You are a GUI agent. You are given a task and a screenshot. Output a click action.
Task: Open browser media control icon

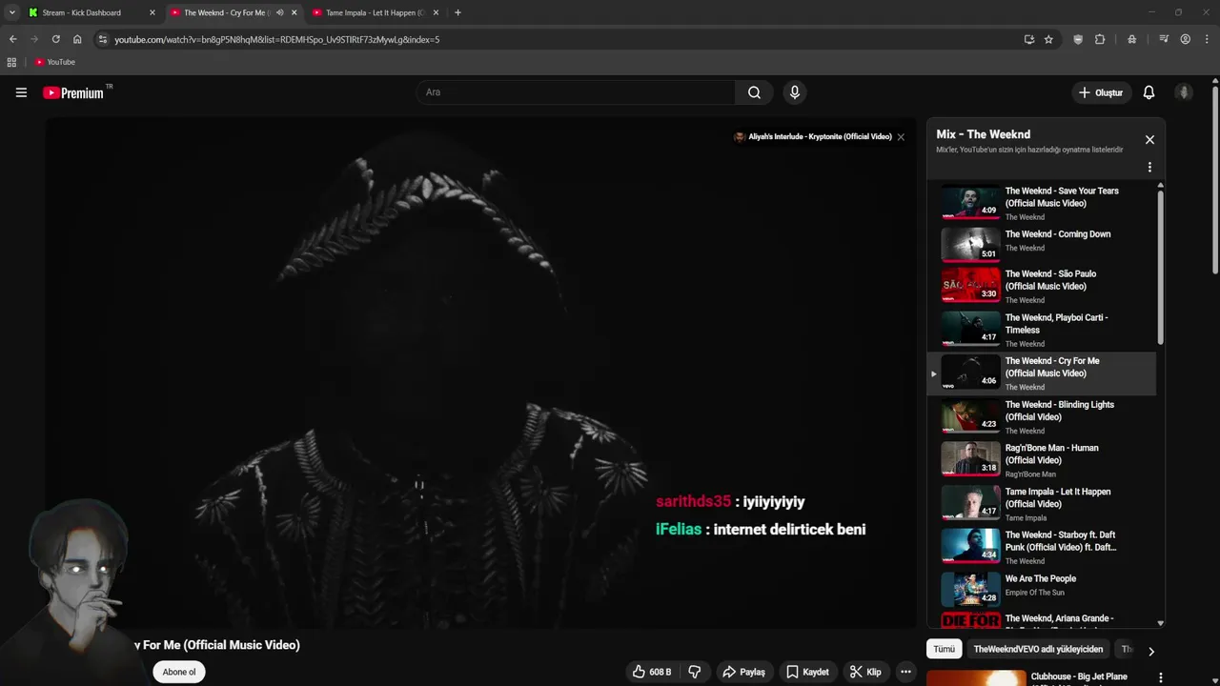(1164, 39)
